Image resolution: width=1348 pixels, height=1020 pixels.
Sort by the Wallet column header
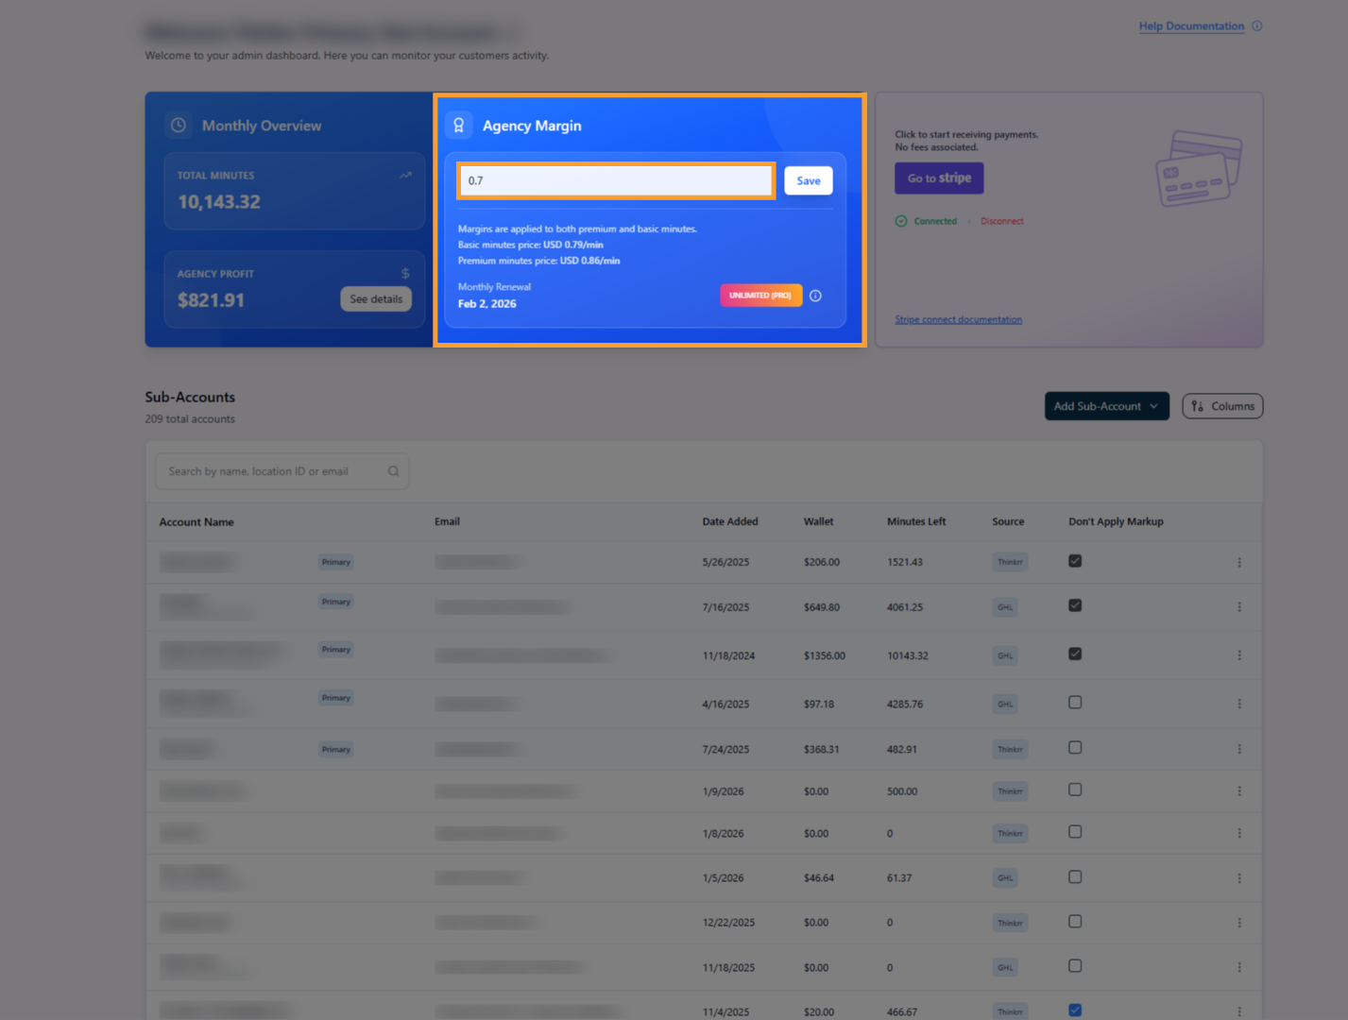pos(818,521)
